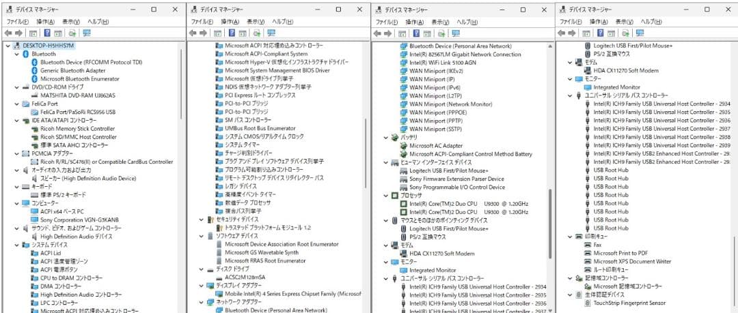
Task: Select ルート印刷キュー item
Action: coord(610,270)
